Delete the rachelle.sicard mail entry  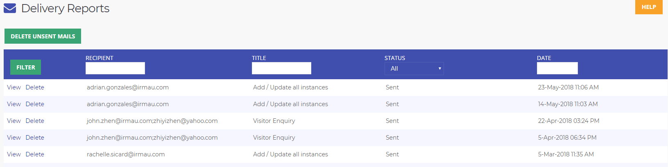coord(35,154)
